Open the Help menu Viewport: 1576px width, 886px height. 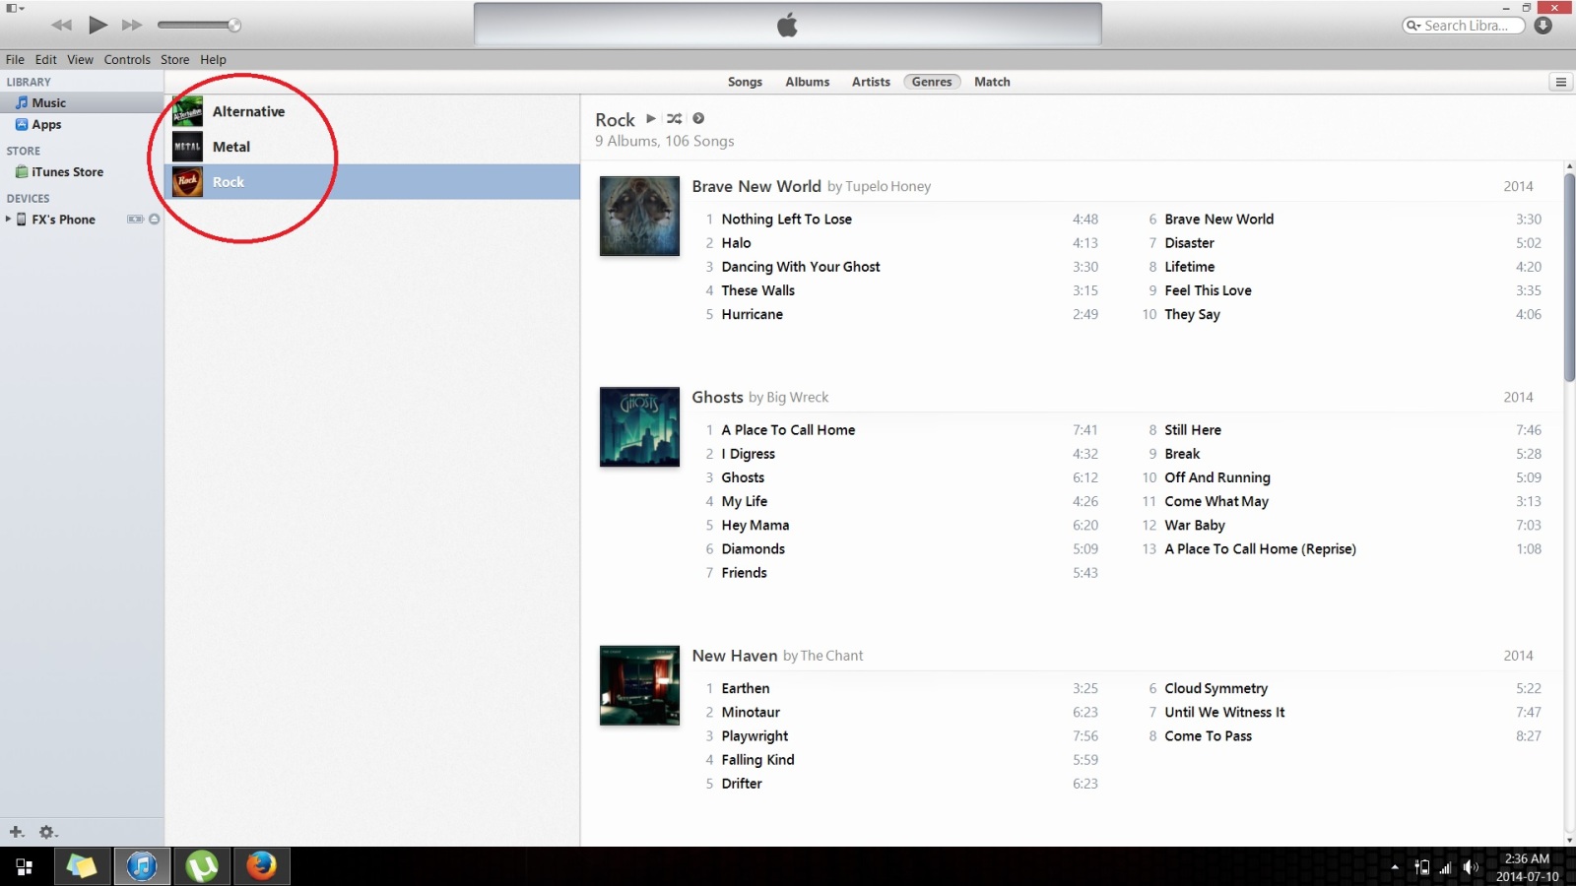(213, 59)
